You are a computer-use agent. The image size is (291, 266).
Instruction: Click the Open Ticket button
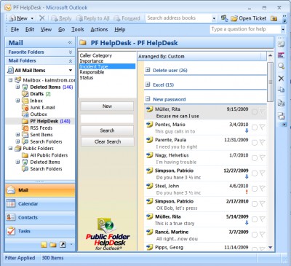click(248, 18)
